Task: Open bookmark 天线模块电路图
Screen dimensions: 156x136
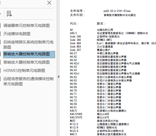Action: [17, 34]
